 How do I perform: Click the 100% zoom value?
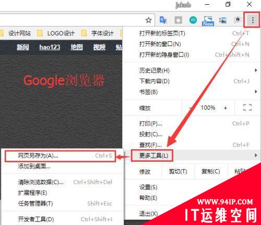click(x=208, y=108)
